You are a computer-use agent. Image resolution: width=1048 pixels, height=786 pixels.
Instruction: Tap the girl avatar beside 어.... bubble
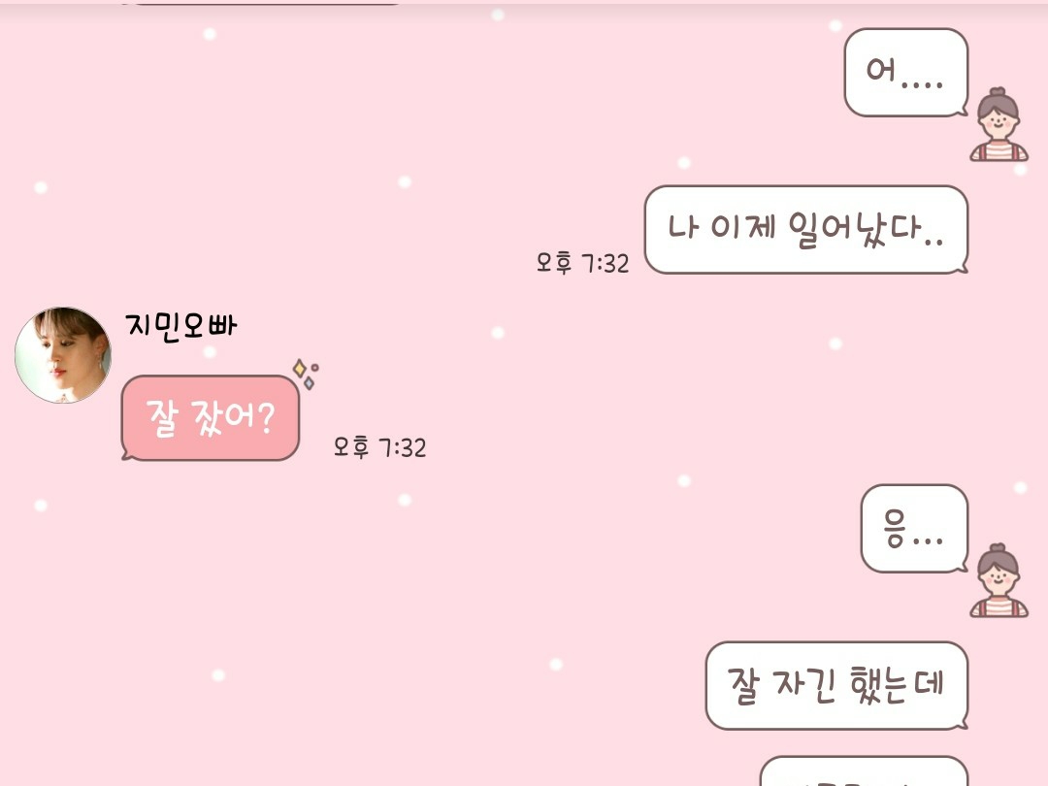click(x=999, y=124)
